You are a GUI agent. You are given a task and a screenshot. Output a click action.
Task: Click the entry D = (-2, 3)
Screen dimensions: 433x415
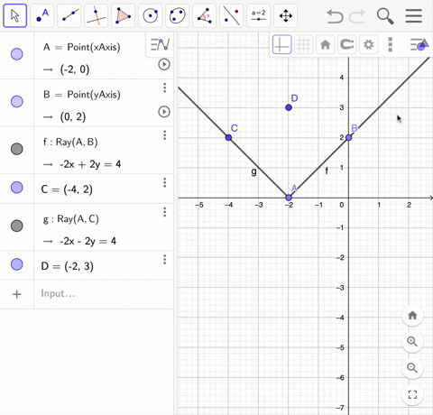67,266
